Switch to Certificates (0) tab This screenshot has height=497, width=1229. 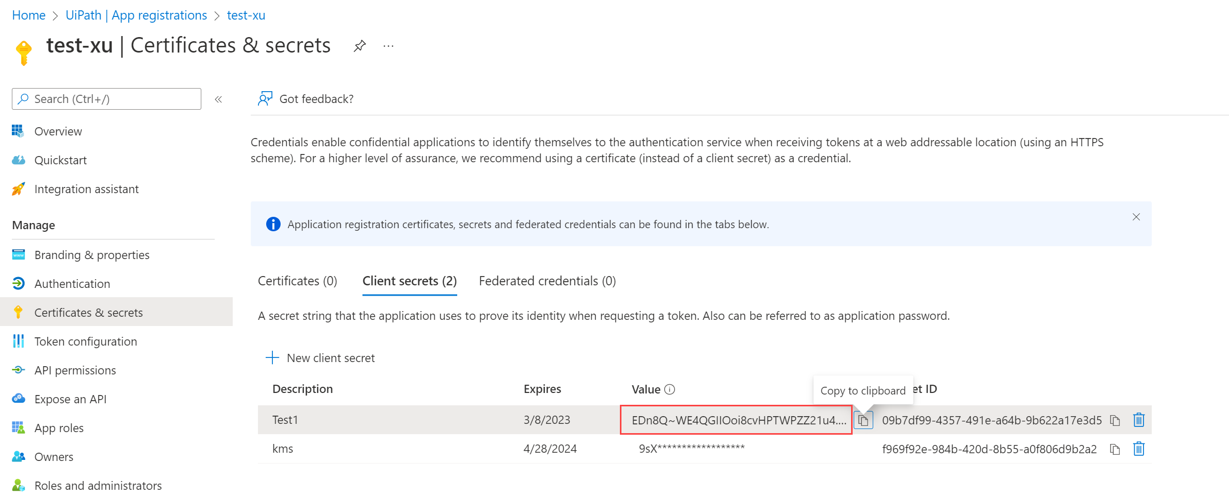point(298,281)
